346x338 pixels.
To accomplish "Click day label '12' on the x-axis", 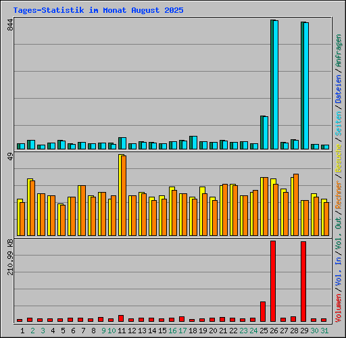I will (x=132, y=331).
